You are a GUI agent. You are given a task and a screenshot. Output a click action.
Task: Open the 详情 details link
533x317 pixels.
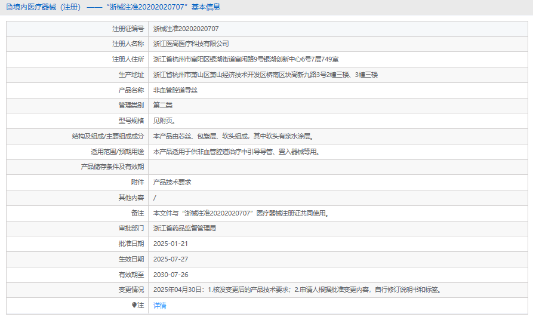pos(160,306)
